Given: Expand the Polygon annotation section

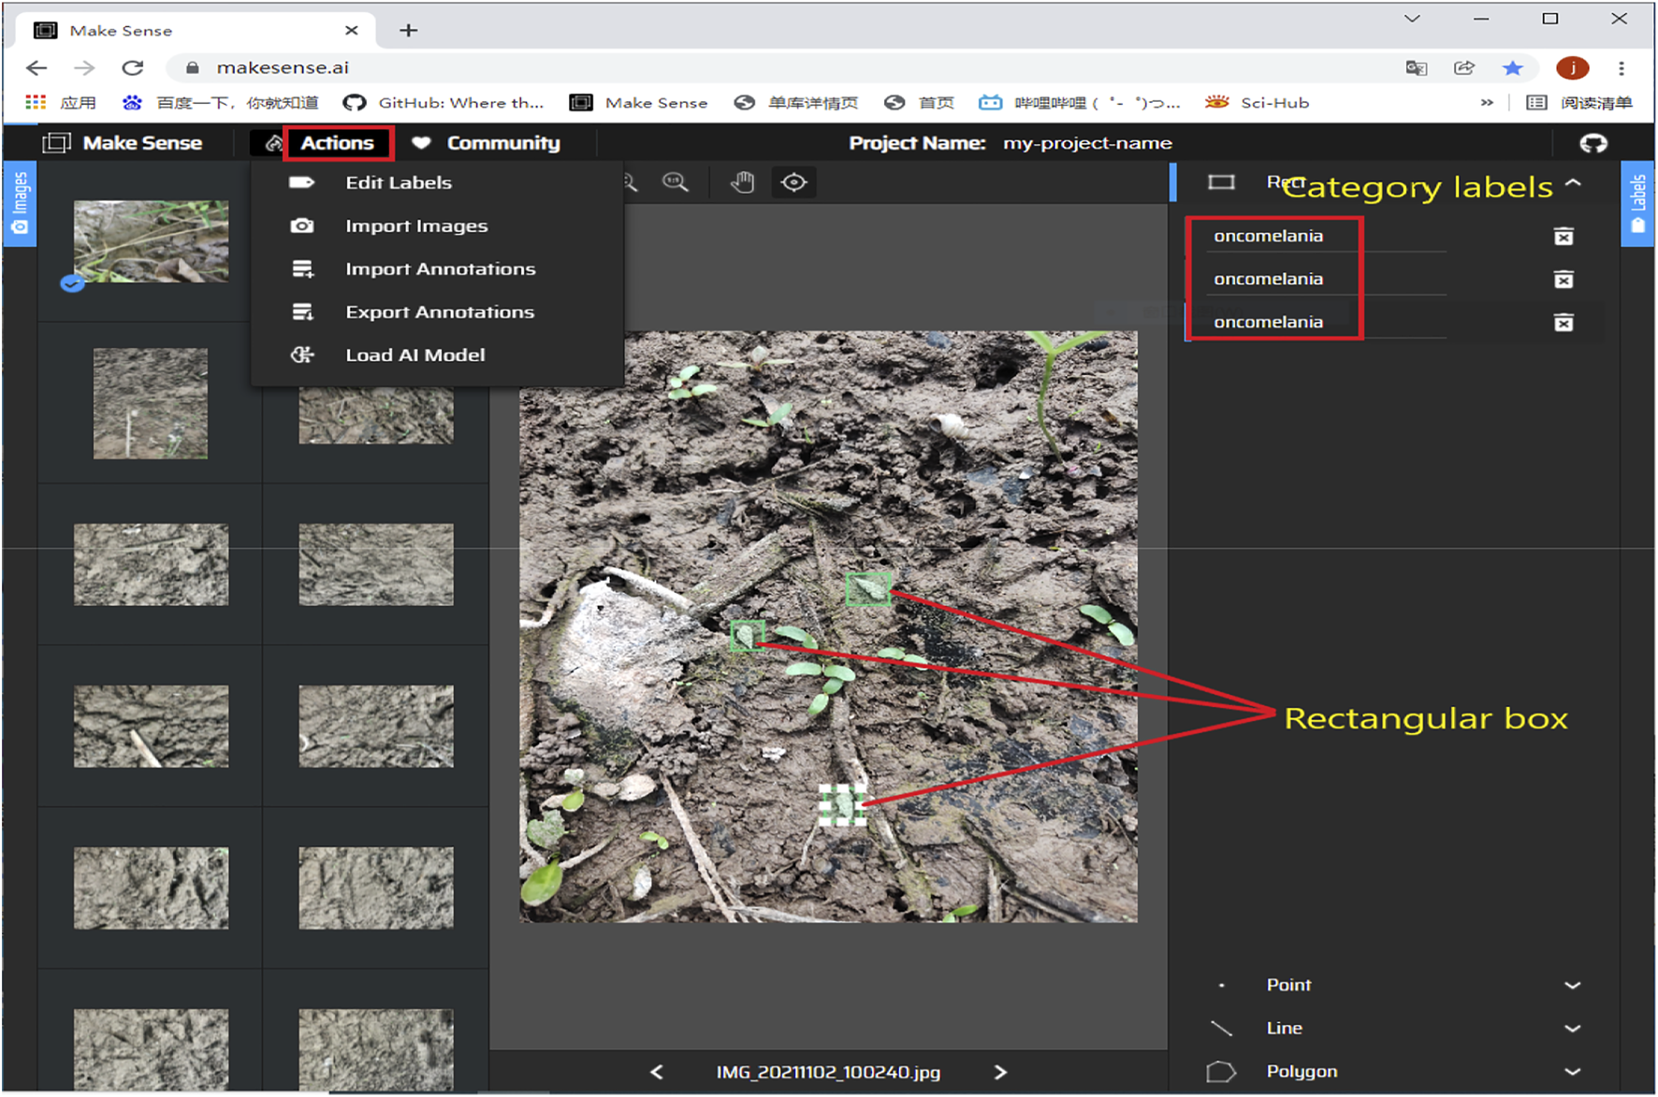Looking at the screenshot, I should point(1572,1071).
